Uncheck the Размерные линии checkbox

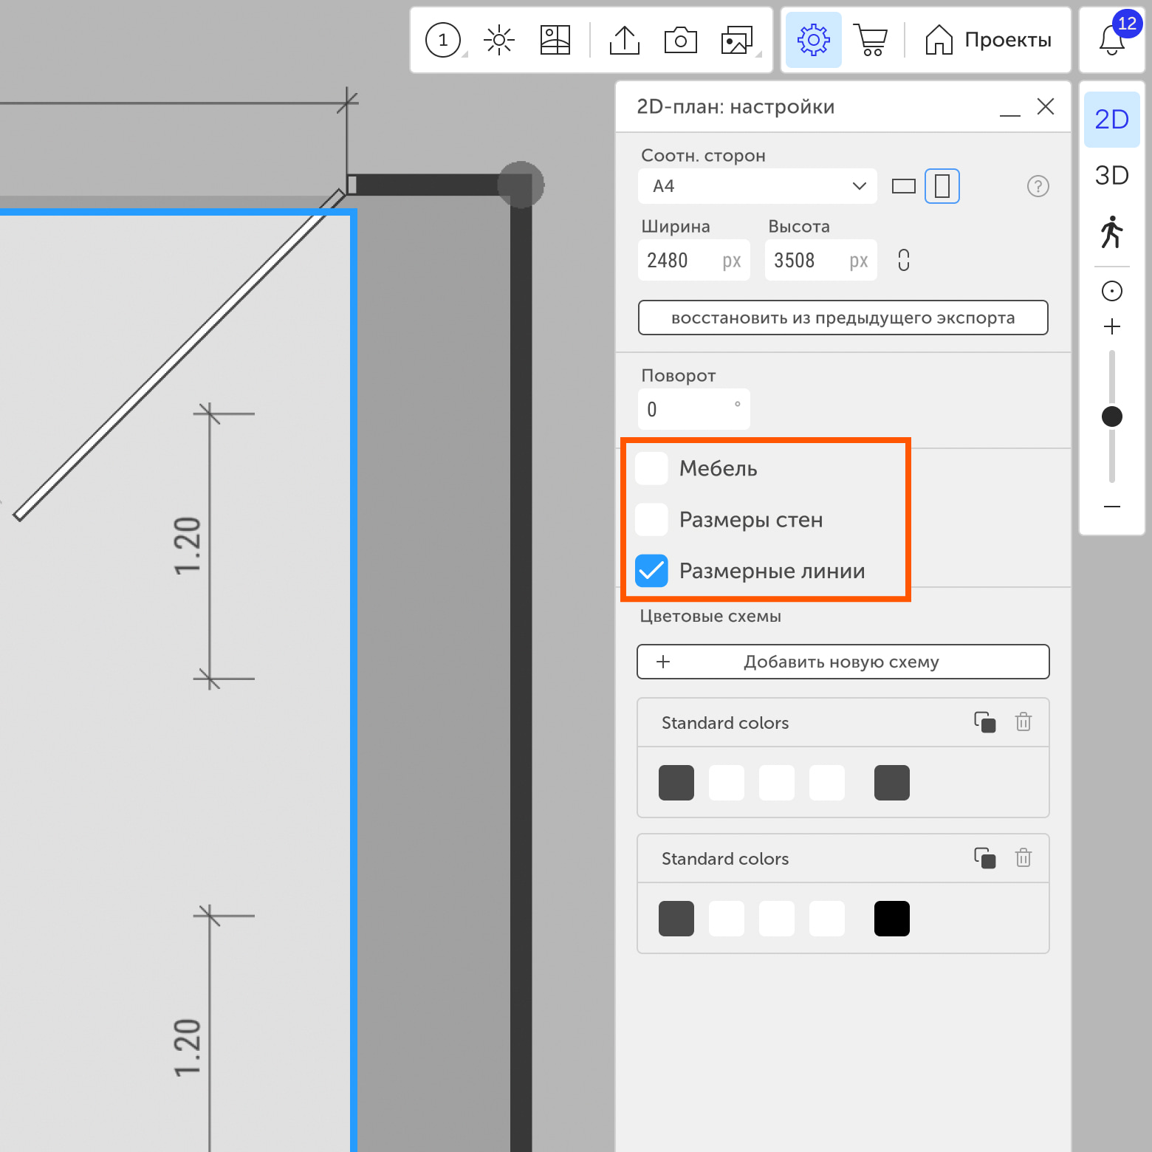tap(651, 571)
